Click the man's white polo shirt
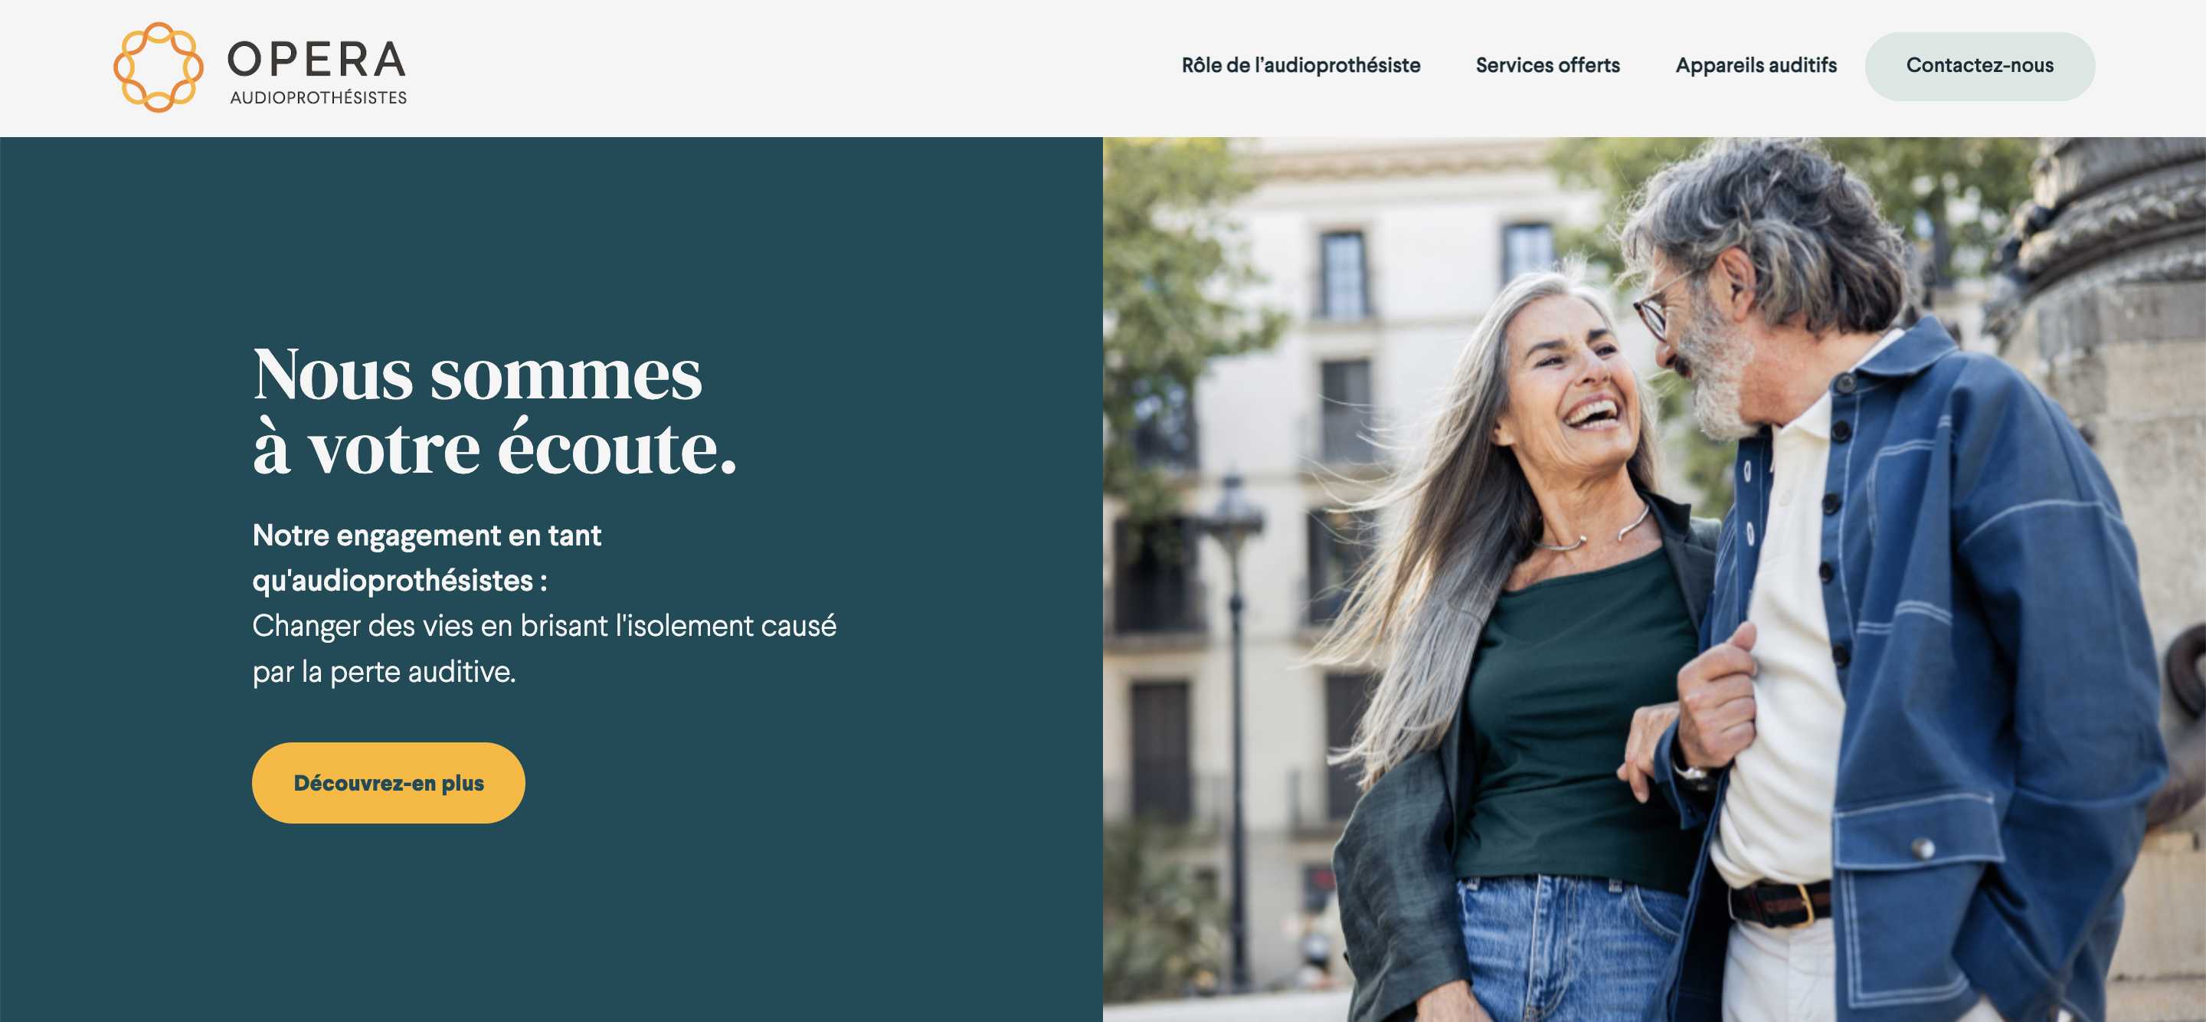 [1785, 651]
